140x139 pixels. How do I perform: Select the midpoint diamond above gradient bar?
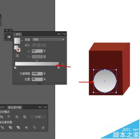37,61
